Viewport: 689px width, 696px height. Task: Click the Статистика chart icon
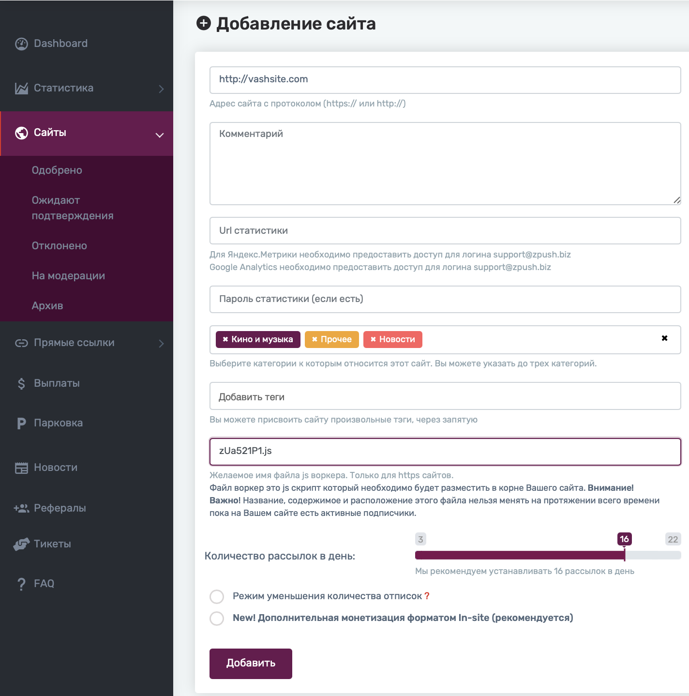click(x=21, y=89)
